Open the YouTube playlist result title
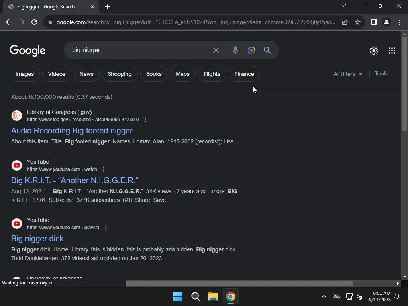This screenshot has height=306, width=408. pyautogui.click(x=37, y=239)
